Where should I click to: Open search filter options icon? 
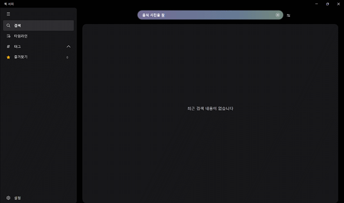(289, 16)
